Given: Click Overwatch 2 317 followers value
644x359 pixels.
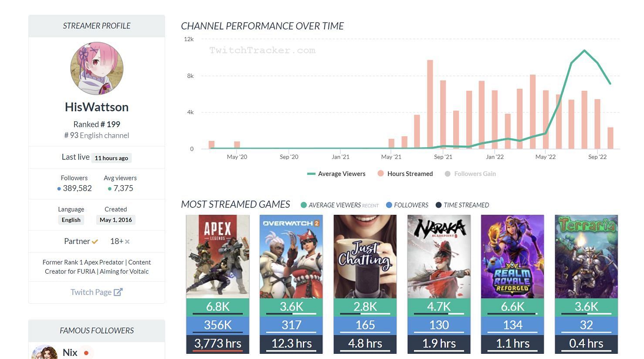Looking at the screenshot, I should [291, 325].
